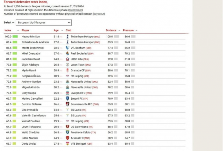Click the Bournemouth AFC club crest

pyautogui.click(x=68, y=104)
